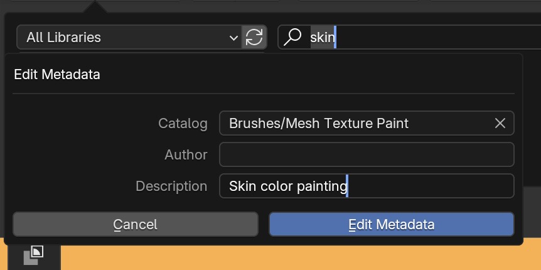Clear the Catalog field with X
Screen dimensions: 541x270
(500, 123)
